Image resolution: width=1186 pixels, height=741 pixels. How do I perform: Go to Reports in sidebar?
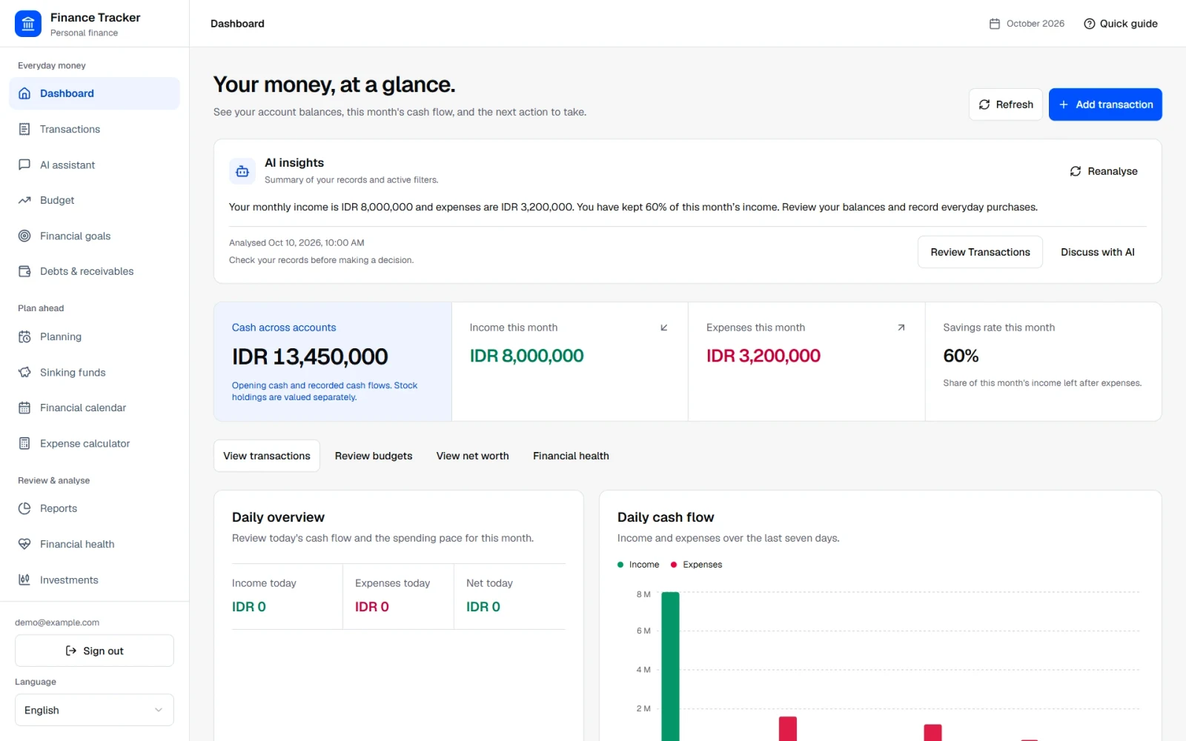(94, 508)
